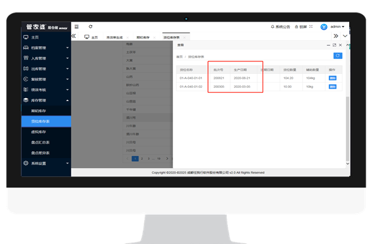372x244 pixels.
Task: Close the 期初库存 tab
Action: click(x=154, y=37)
